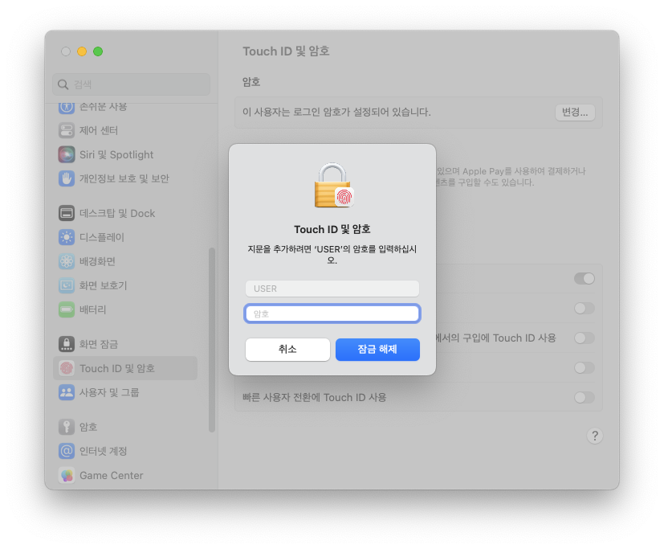Open the 배경화면 flower icon
Viewport: 664px width, 549px height.
[67, 261]
